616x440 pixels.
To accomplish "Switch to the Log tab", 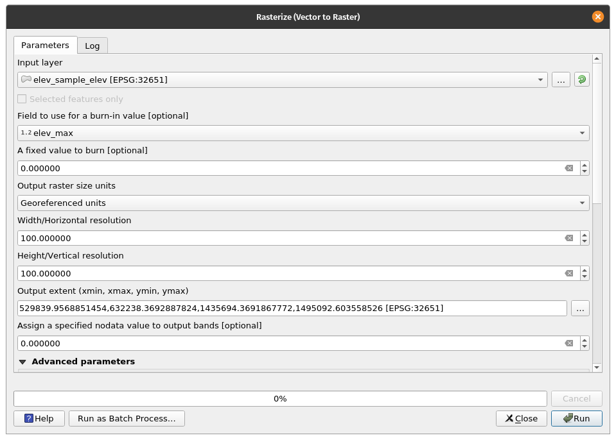I will click(92, 46).
